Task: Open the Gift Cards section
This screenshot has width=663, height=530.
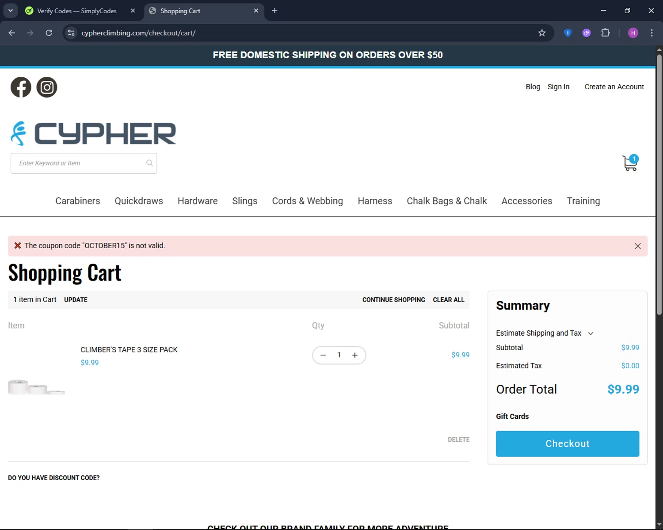Action: pos(512,416)
